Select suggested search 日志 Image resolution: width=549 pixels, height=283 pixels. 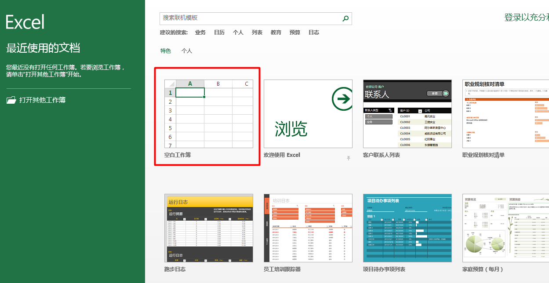pyautogui.click(x=314, y=33)
